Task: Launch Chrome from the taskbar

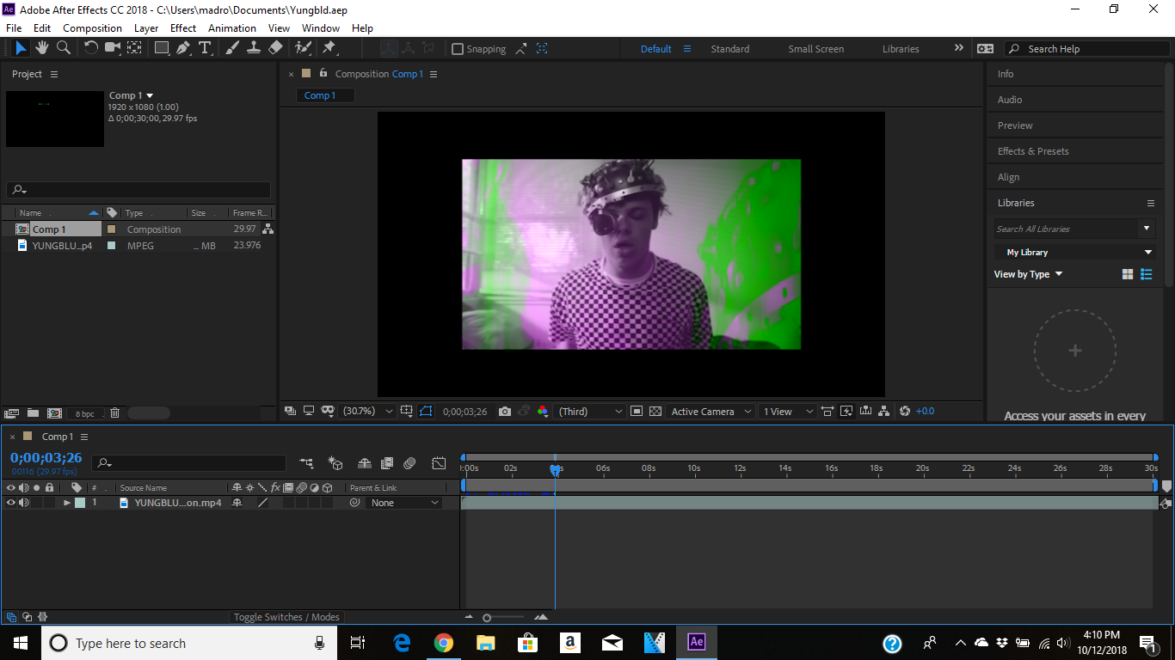Action: [x=444, y=643]
